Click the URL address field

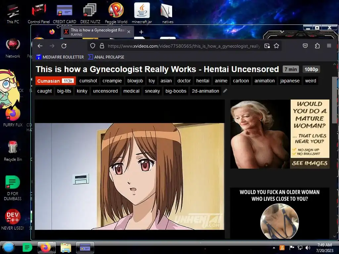184,46
